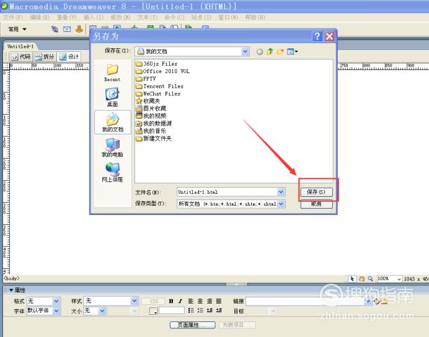Select the pointer tool in status bar
This screenshot has width=429, height=337.
point(352,279)
